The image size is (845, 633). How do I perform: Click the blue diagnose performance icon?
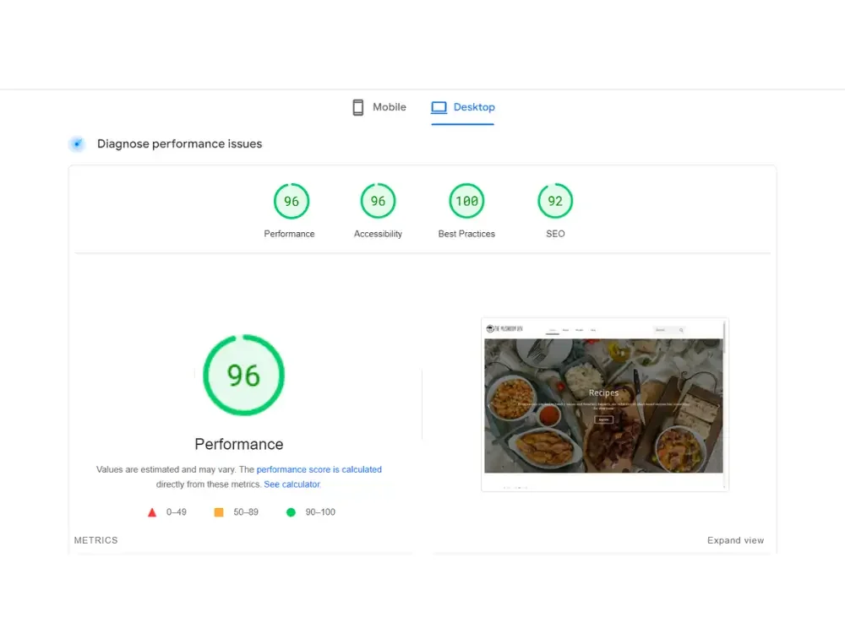click(77, 143)
